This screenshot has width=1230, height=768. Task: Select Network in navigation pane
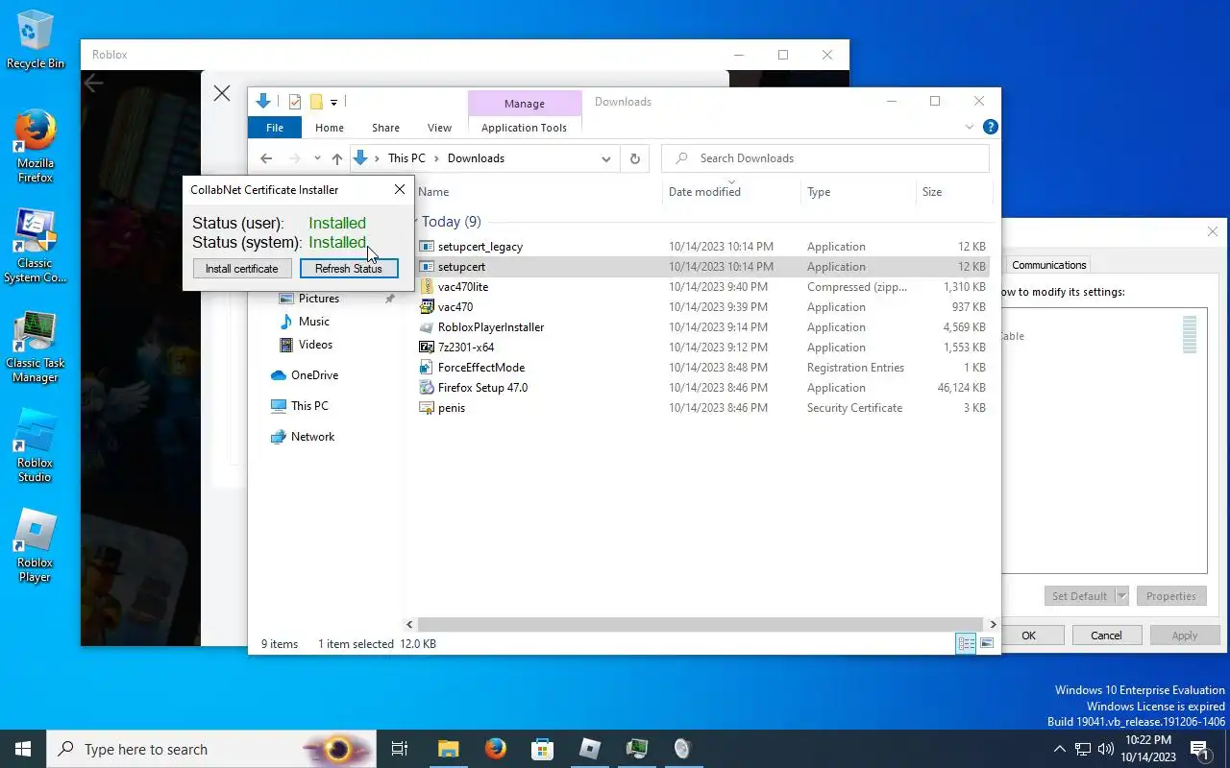pos(312,437)
